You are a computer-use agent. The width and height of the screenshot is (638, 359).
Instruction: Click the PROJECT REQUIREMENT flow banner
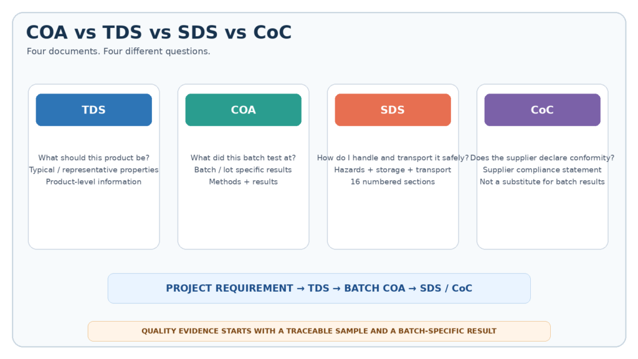pyautogui.click(x=319, y=288)
